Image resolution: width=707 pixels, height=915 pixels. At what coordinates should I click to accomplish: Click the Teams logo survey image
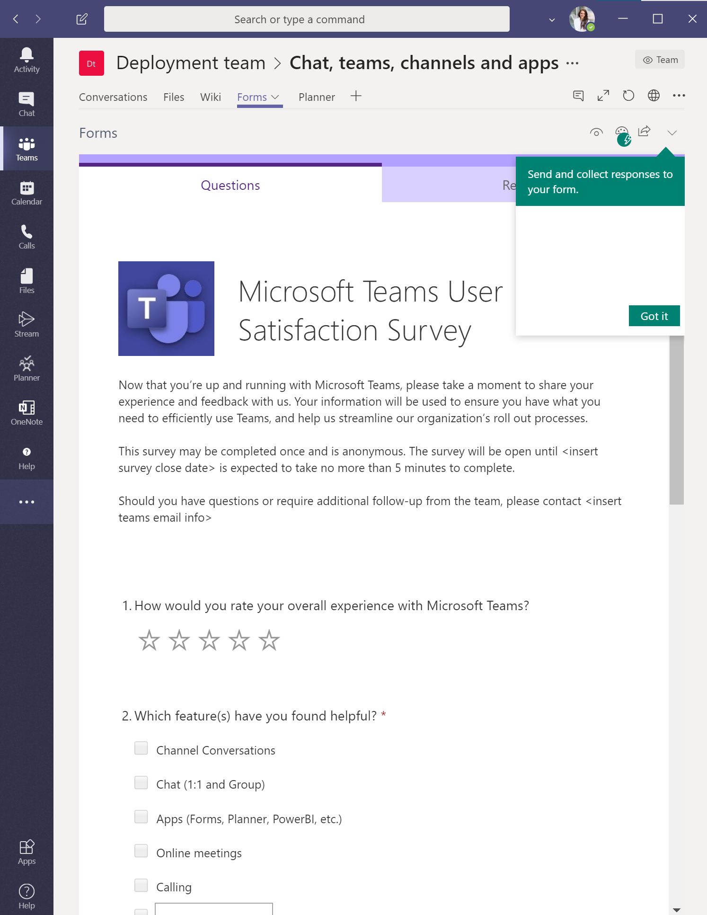166,309
